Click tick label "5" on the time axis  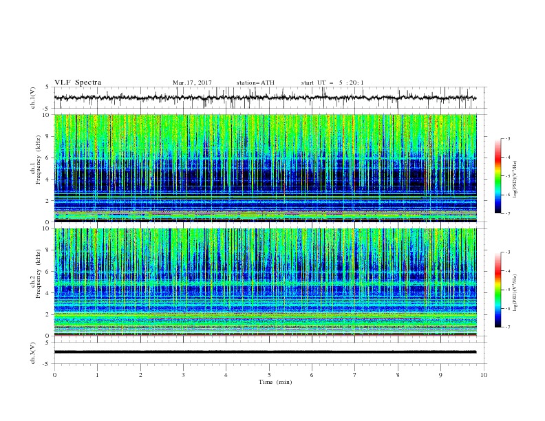pyautogui.click(x=269, y=375)
